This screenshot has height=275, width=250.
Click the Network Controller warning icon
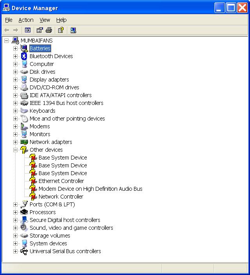[33, 197]
